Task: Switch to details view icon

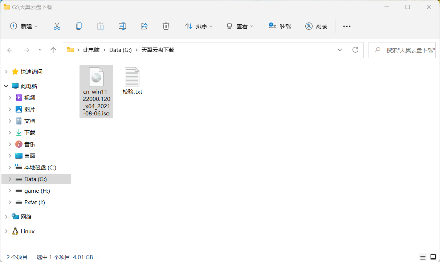Action: 423,257
